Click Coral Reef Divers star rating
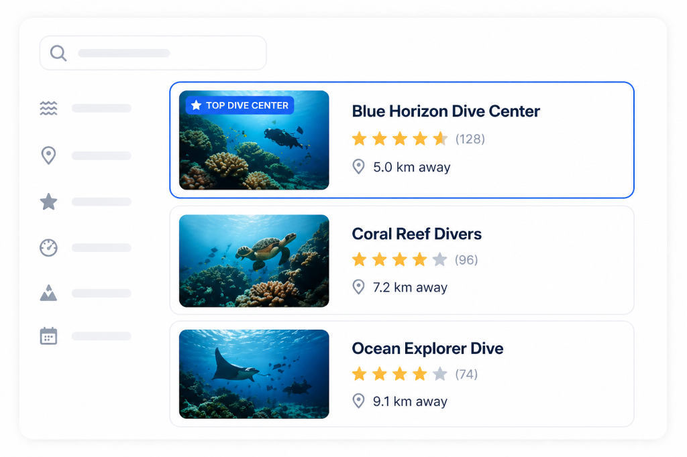The width and height of the screenshot is (687, 457). (399, 259)
